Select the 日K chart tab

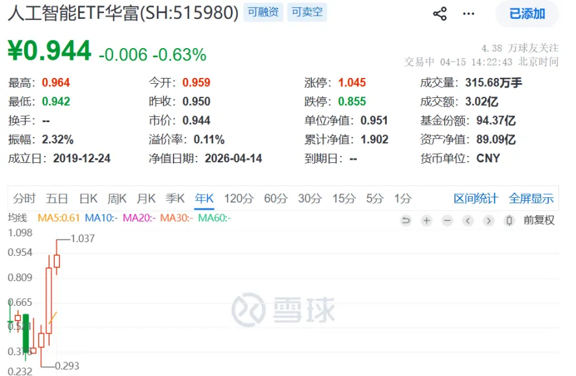[x=88, y=199]
